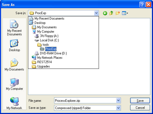Click the help question mark button
Image resolution: width=153 pixels, height=114 pixels.
click(x=142, y=5)
